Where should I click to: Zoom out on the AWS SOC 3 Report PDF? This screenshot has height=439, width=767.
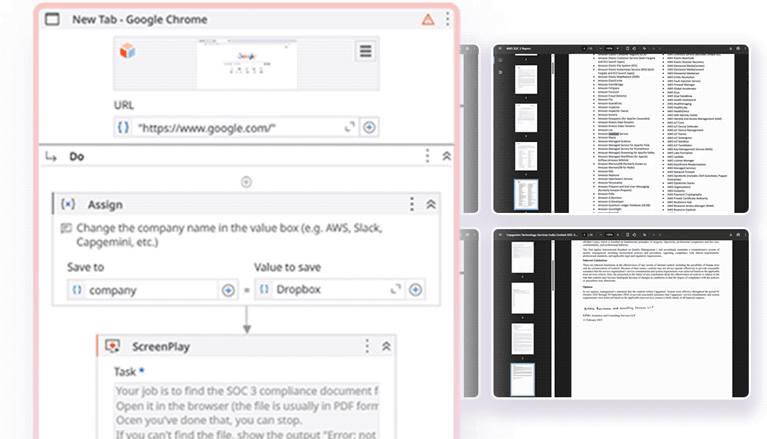tap(601, 48)
